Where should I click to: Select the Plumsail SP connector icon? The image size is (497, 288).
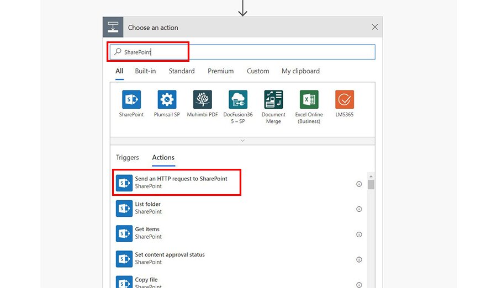tap(167, 99)
